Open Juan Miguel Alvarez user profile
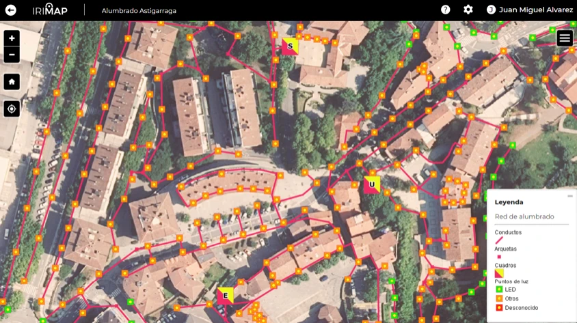 pos(530,10)
